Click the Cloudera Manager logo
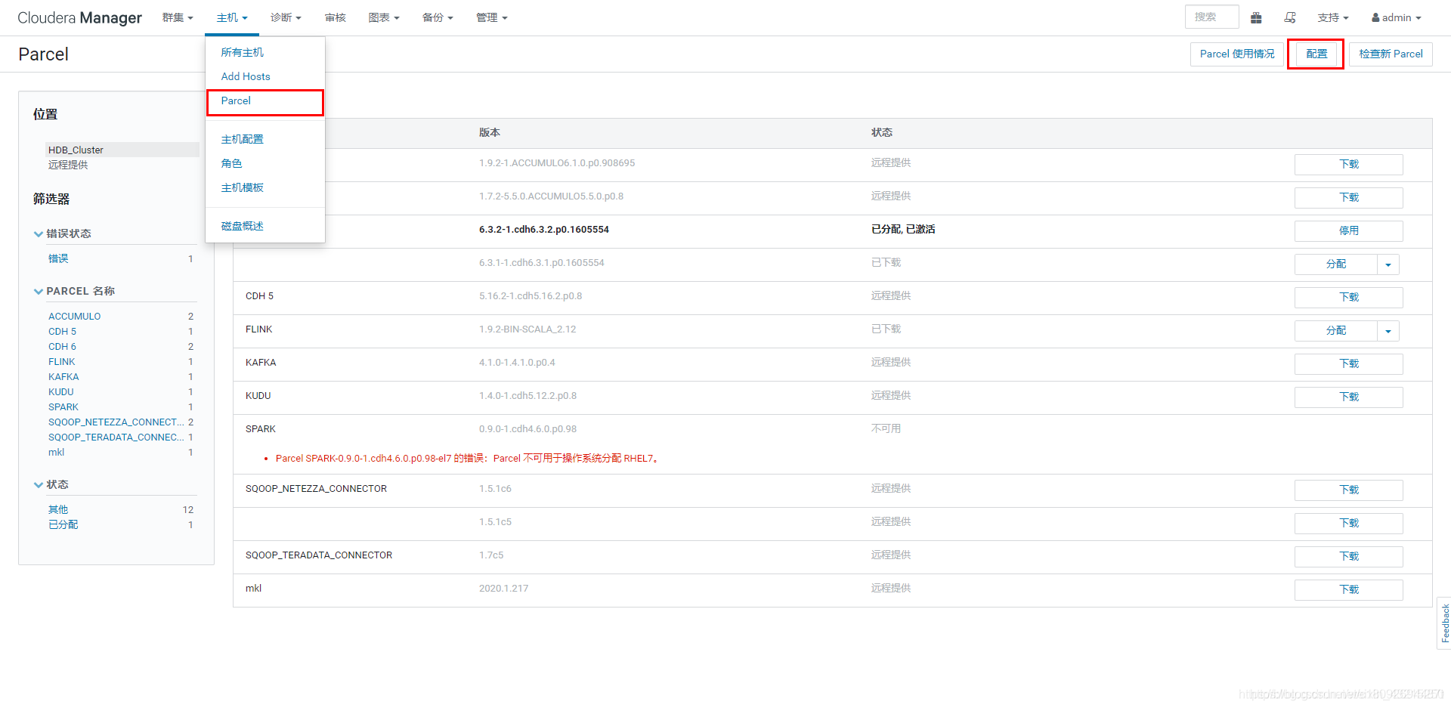 [x=79, y=17]
